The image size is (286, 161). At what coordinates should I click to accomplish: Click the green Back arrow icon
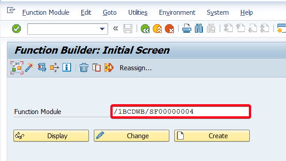pos(145,29)
